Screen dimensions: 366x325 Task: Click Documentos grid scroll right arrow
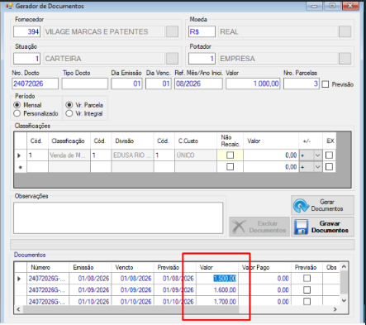335,309
